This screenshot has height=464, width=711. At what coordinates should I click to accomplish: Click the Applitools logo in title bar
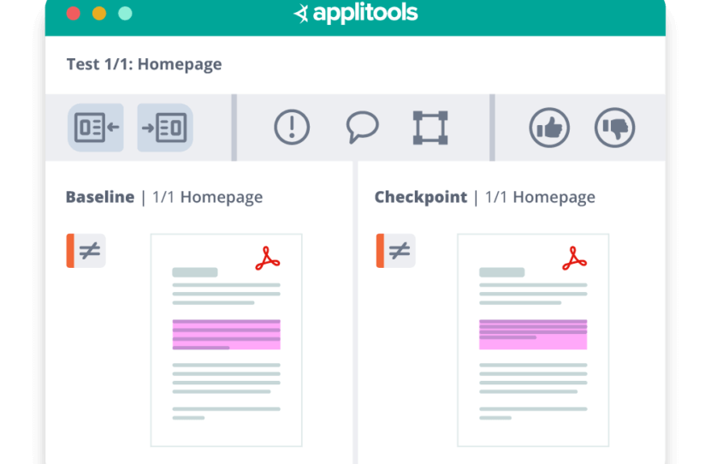pyautogui.click(x=356, y=13)
